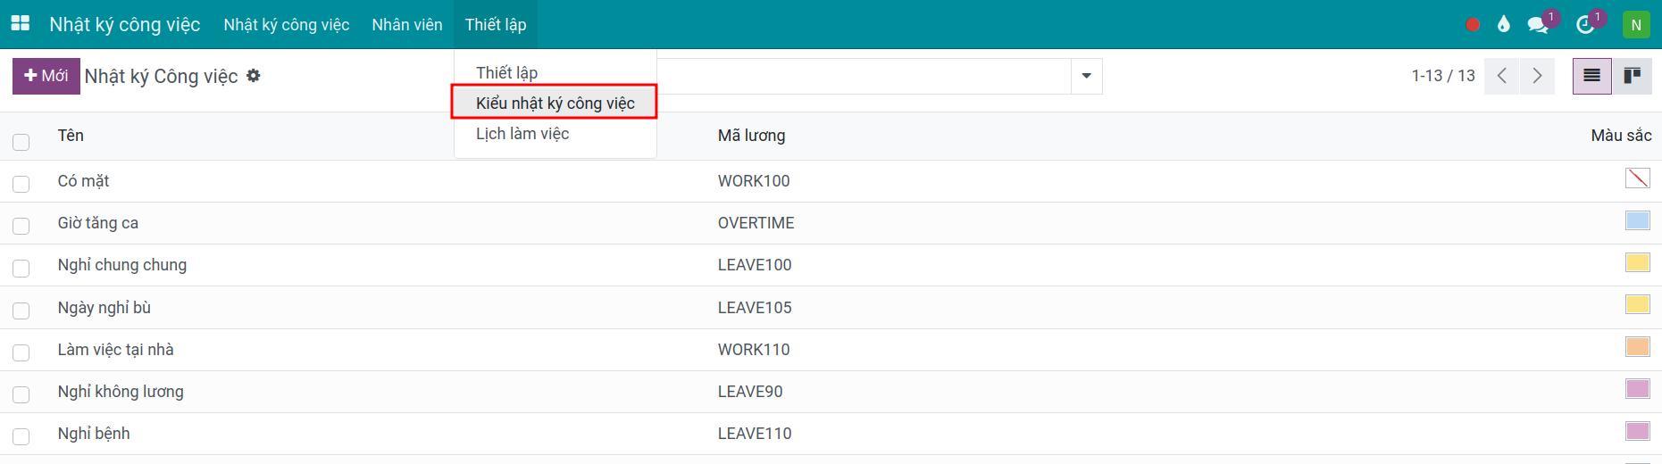
Task: Toggle the select-all checkbox in header
Action: [21, 142]
